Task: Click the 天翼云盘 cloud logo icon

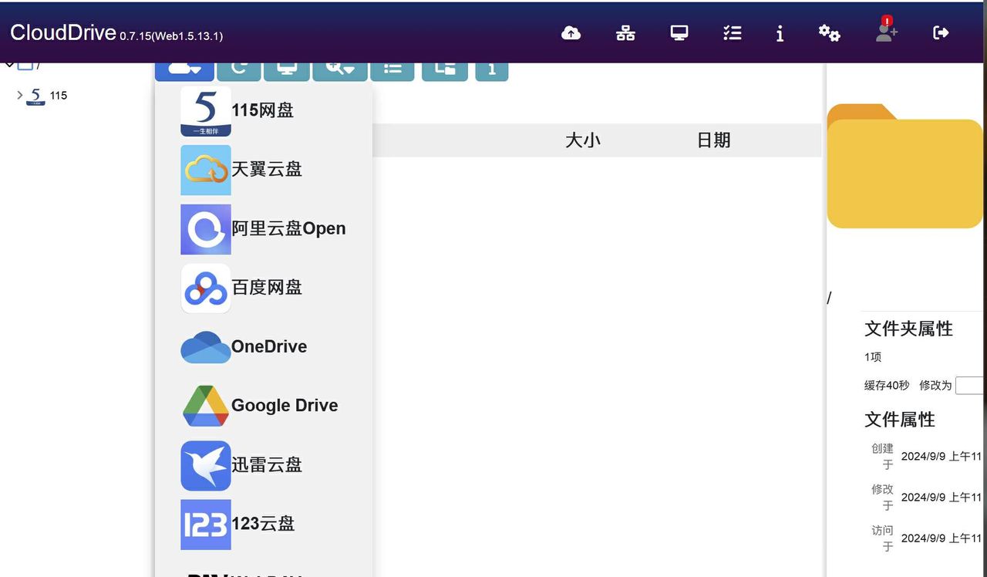Action: pos(206,170)
